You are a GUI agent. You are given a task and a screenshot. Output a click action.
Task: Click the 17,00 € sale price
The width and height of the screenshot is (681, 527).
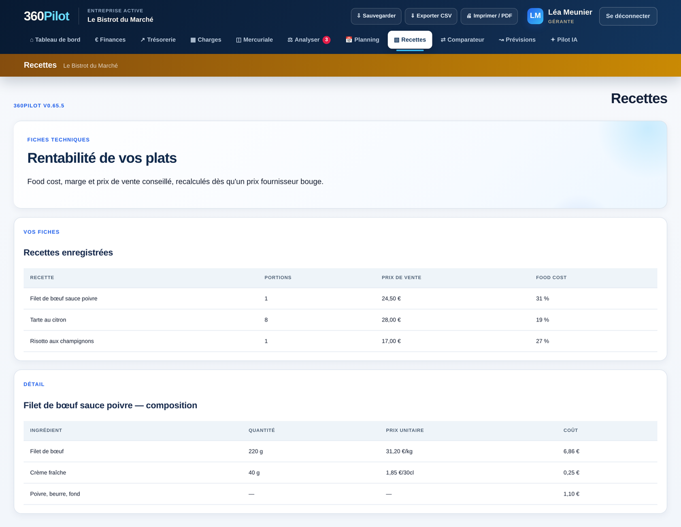pos(391,341)
